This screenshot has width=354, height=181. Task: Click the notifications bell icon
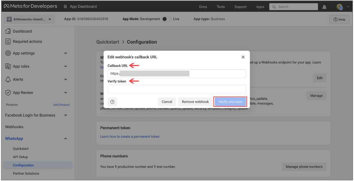pos(324,7)
